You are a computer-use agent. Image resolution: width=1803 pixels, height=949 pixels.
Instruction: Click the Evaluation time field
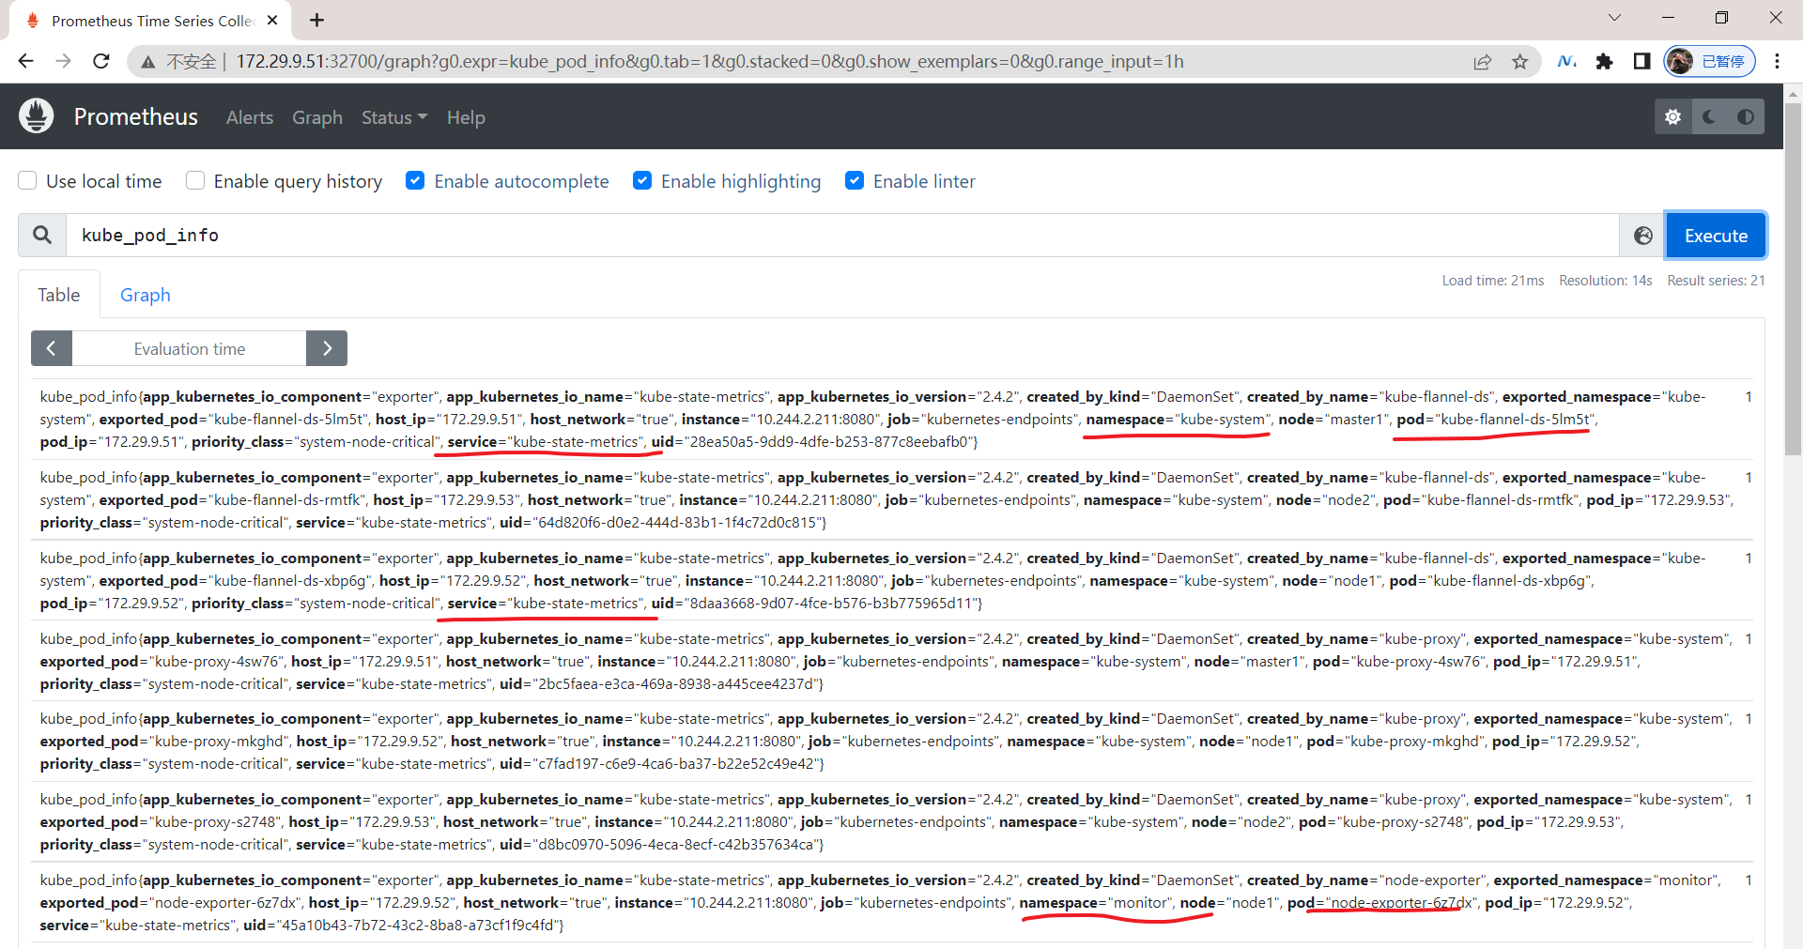point(190,348)
